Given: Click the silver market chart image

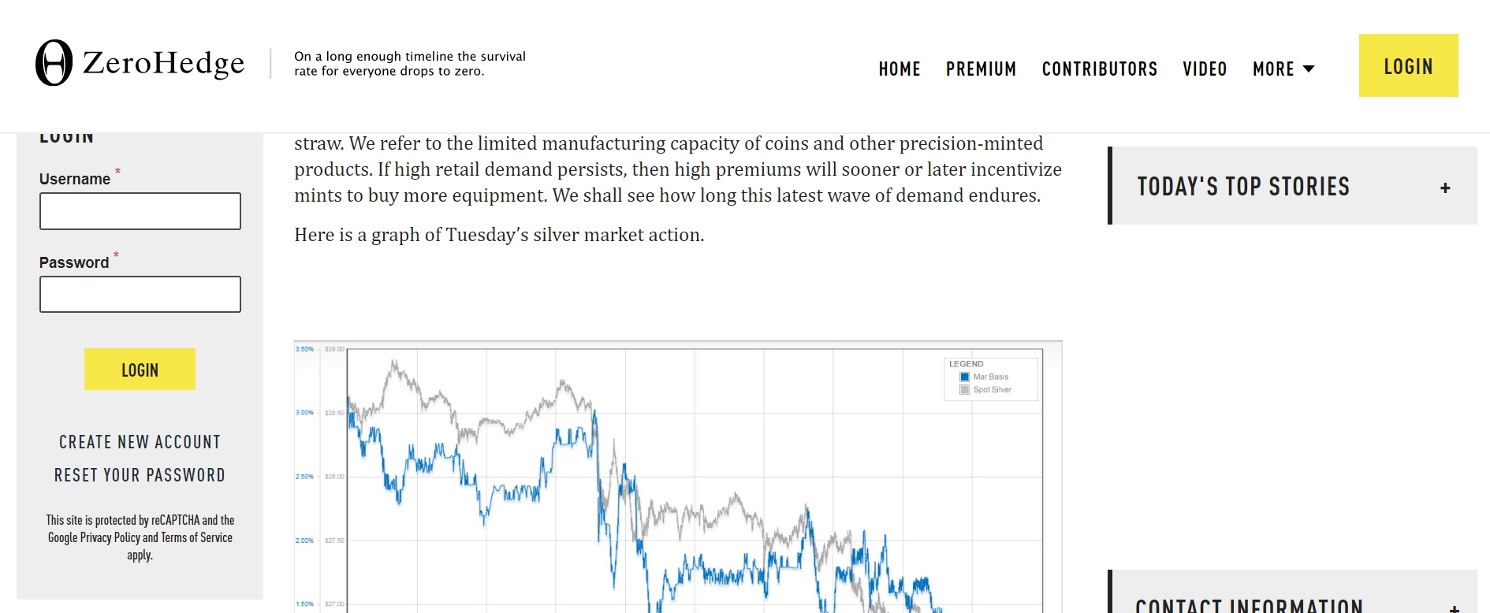Looking at the screenshot, I should click(678, 489).
